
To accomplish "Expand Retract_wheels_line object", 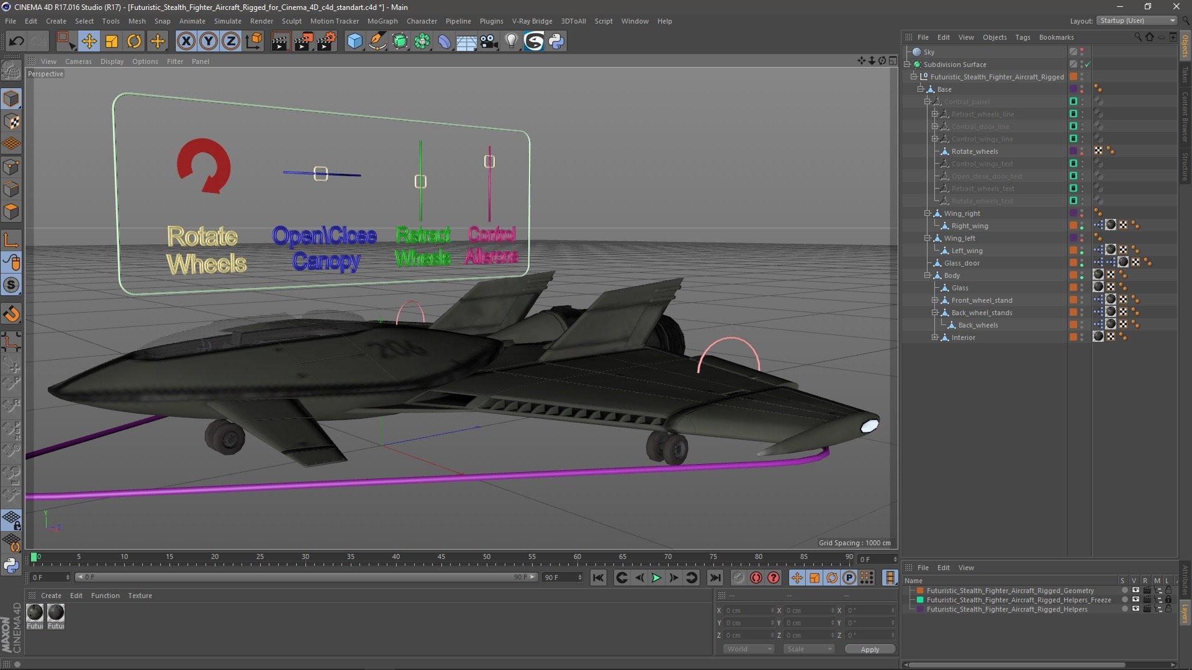I will tap(934, 114).
